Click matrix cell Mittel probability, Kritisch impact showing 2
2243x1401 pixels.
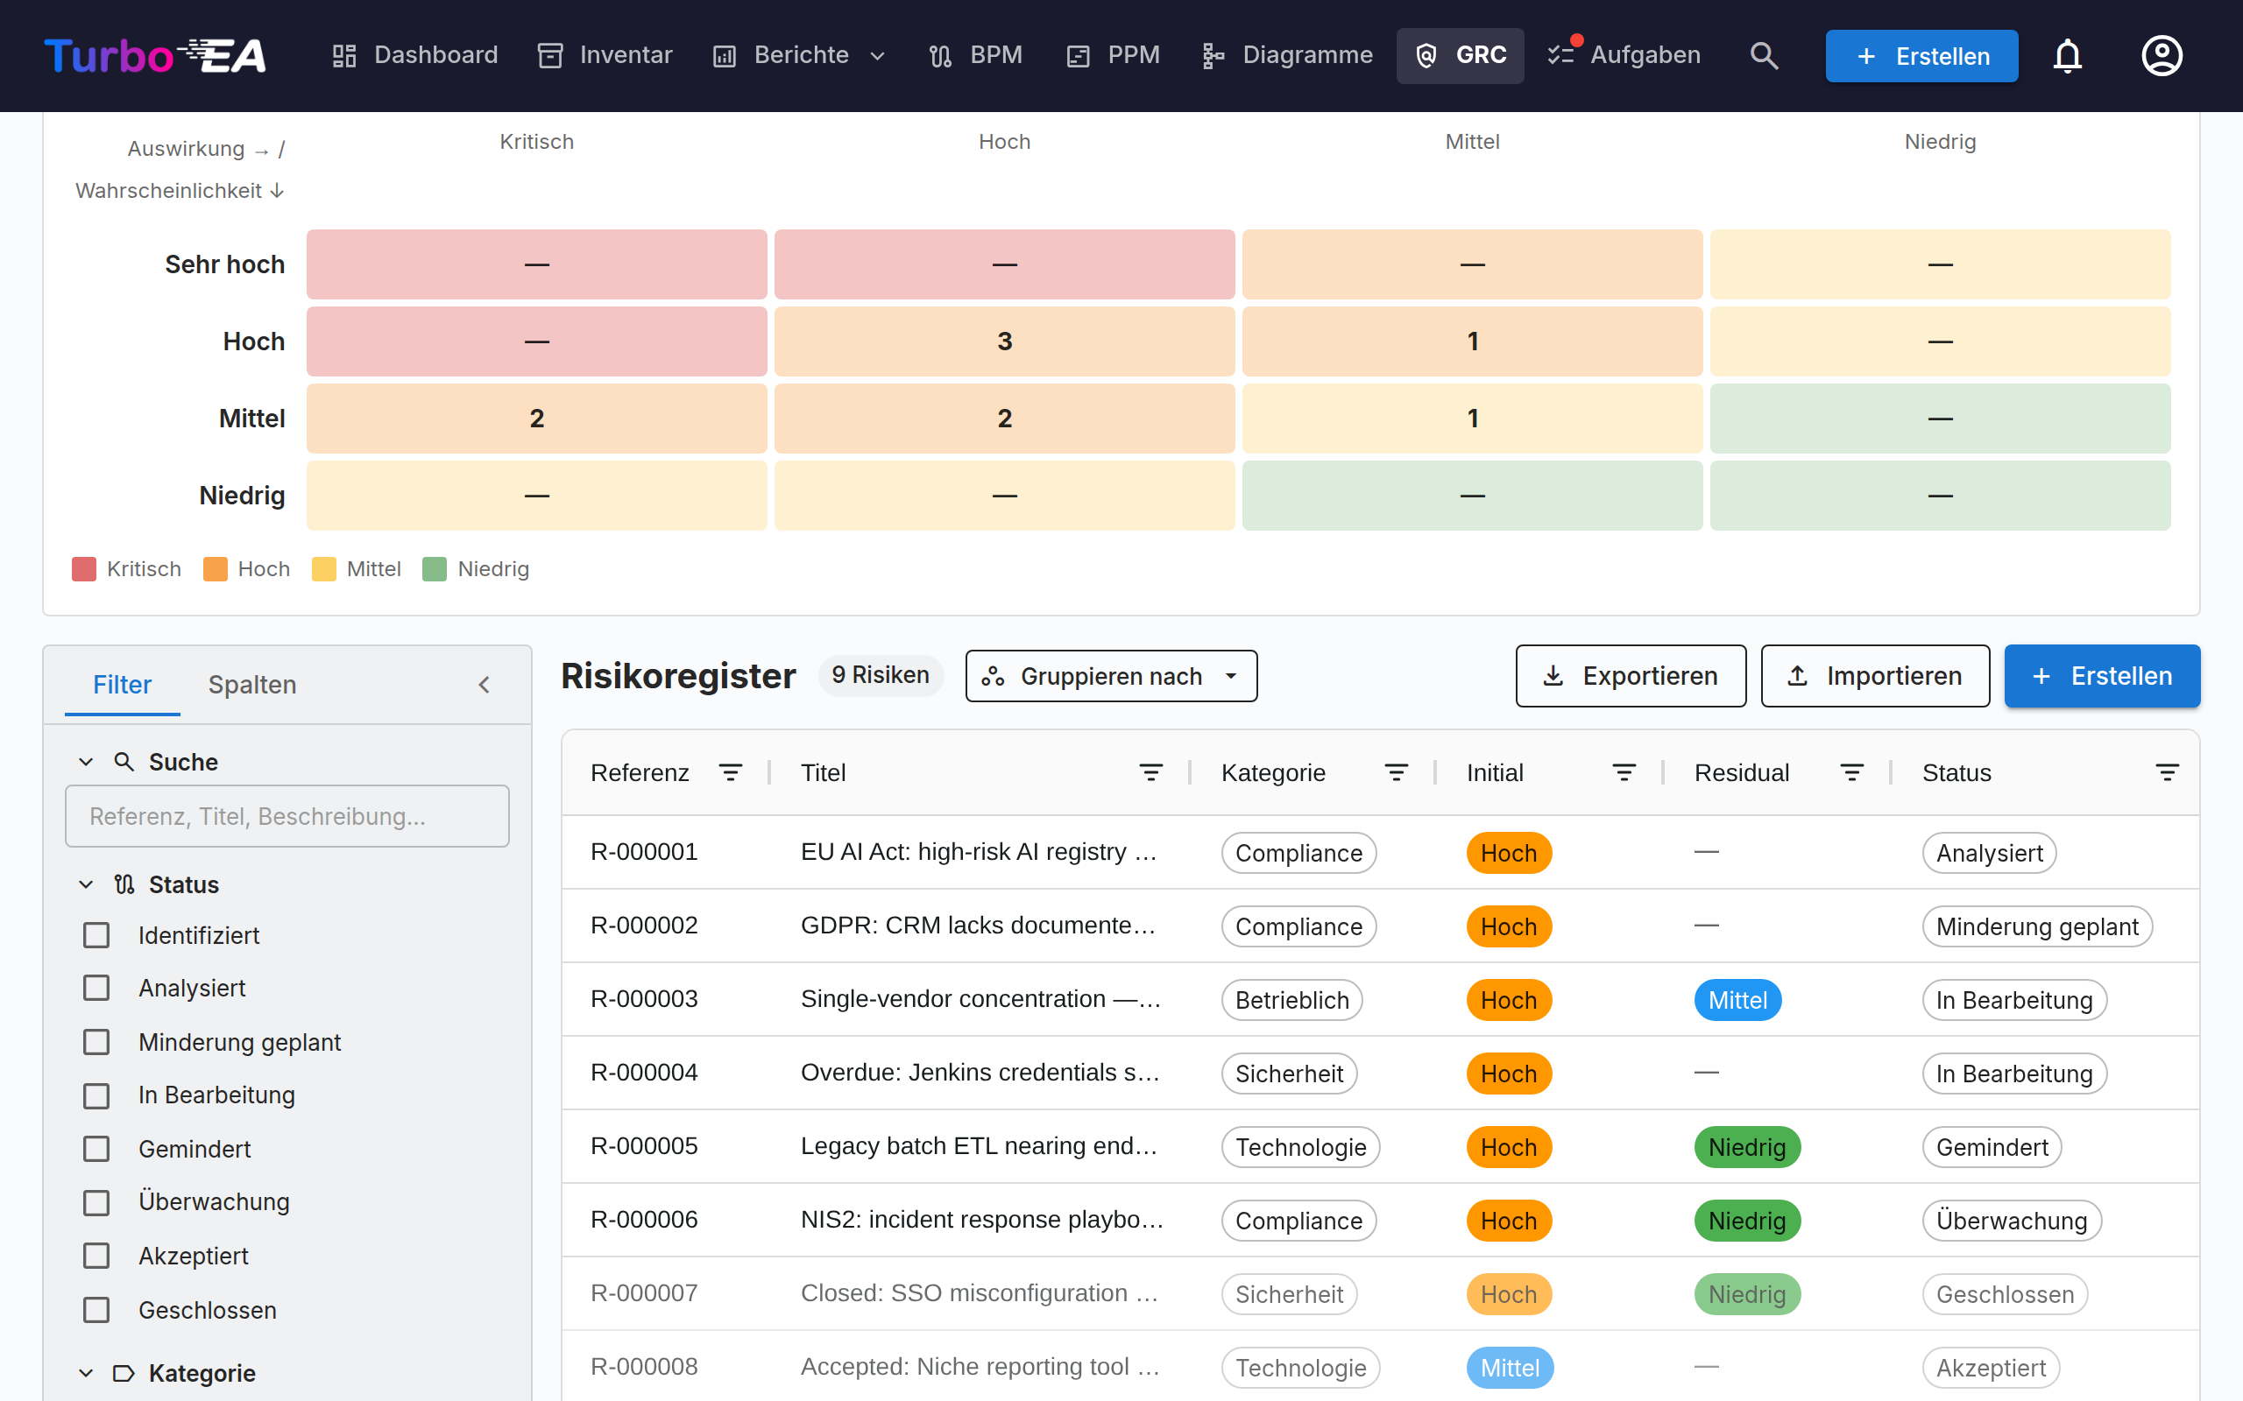tap(536, 418)
